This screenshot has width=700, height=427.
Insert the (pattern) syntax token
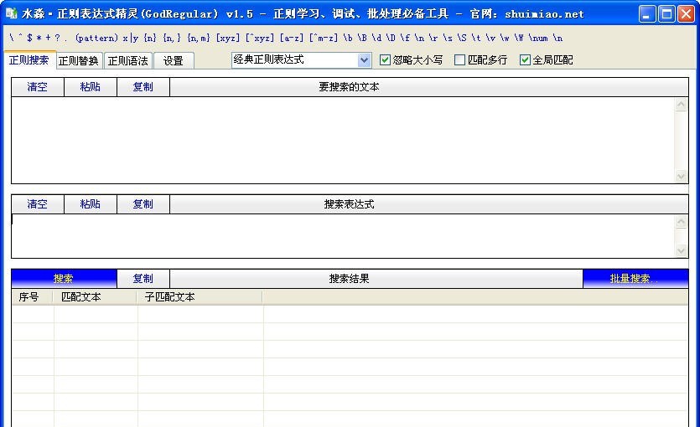pyautogui.click(x=96, y=38)
